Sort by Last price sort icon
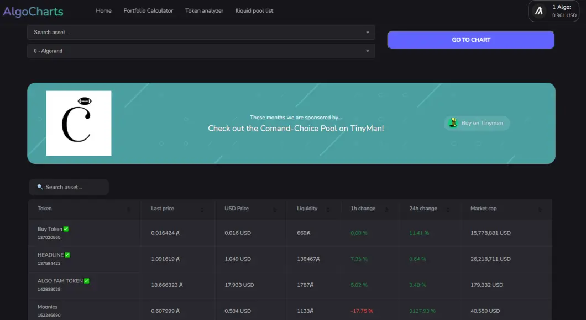The height and width of the screenshot is (320, 586). 202,209
